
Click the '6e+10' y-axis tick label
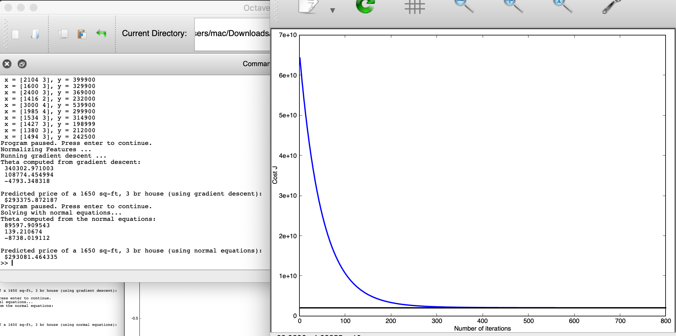pos(288,75)
